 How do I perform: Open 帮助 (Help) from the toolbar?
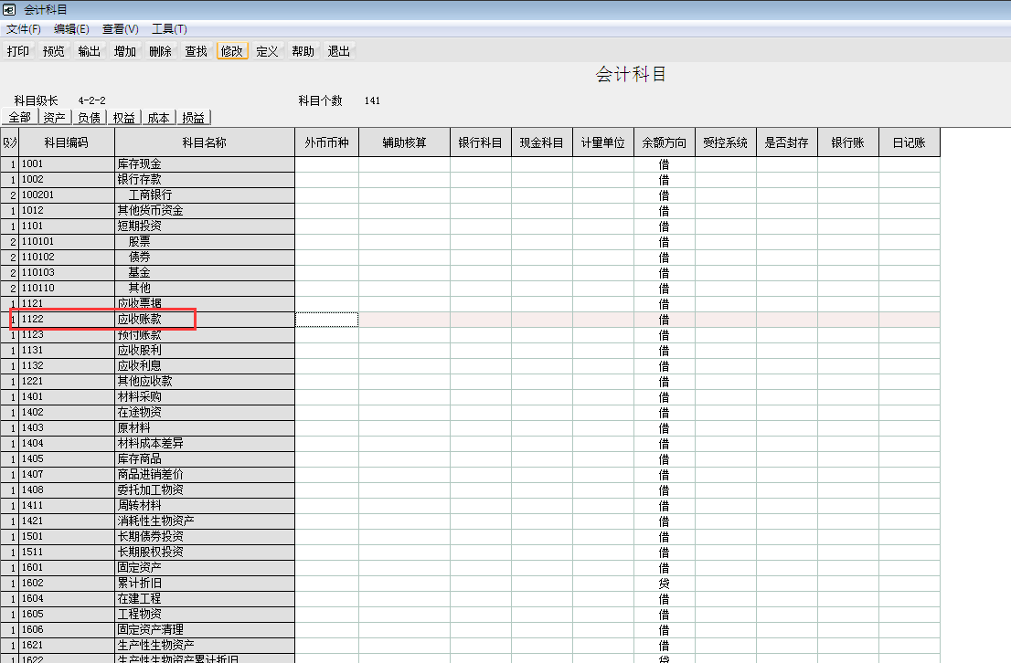(x=303, y=51)
